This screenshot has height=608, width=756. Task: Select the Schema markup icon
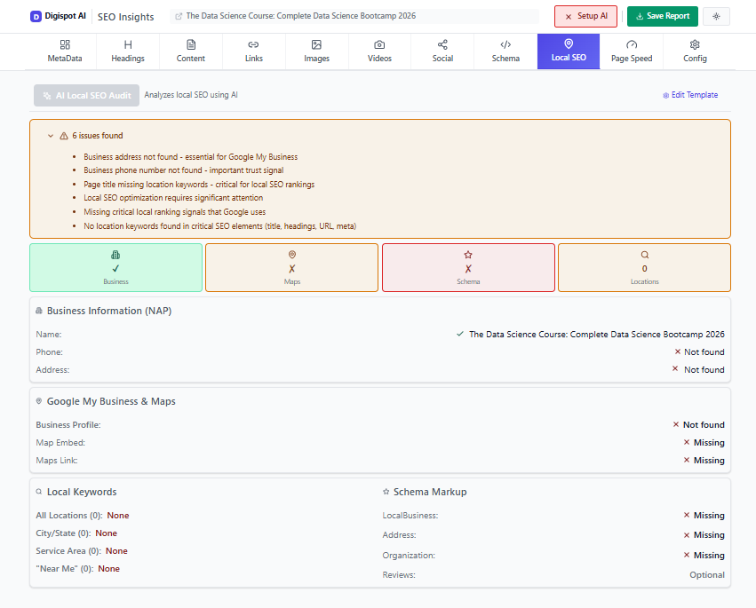pos(505,51)
